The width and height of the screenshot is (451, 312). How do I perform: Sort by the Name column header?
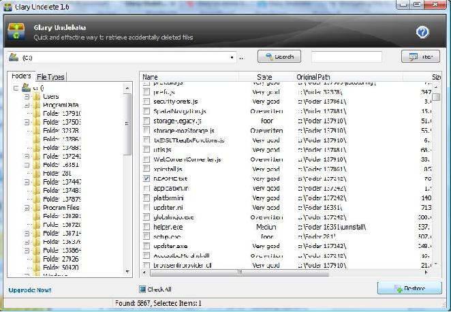[x=189, y=77]
